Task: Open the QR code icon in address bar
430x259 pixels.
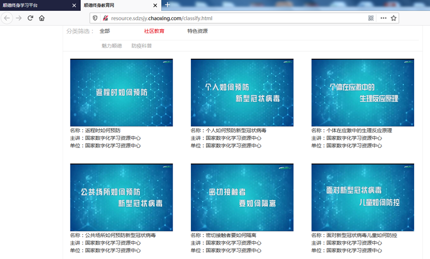Action: pyautogui.click(x=371, y=18)
